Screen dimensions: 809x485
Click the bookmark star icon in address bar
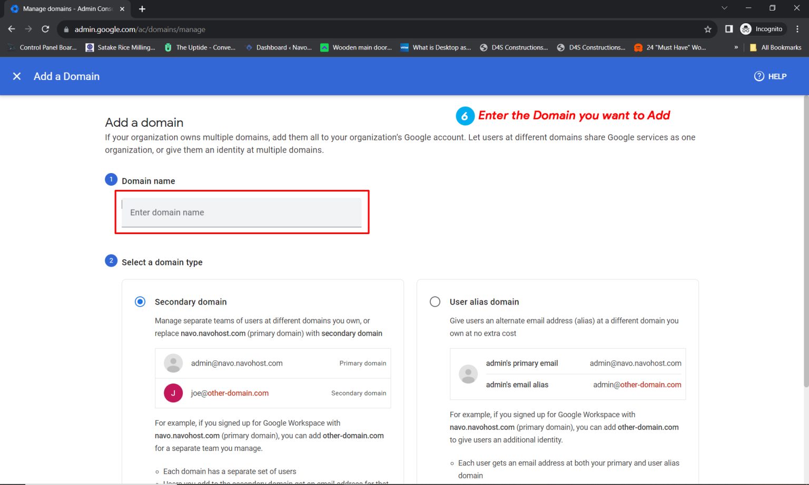click(x=708, y=29)
